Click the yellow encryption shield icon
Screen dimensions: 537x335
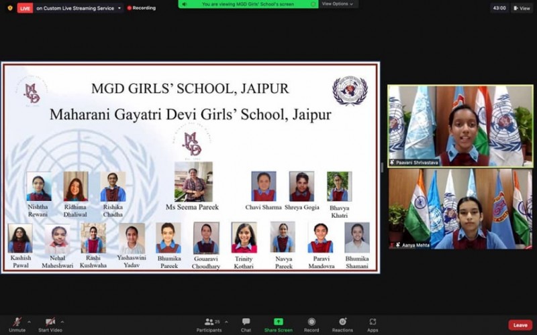pos(10,8)
